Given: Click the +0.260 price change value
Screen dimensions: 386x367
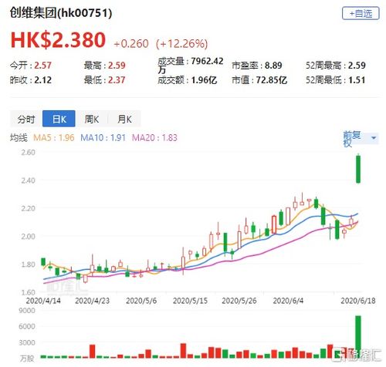Looking at the screenshot, I should [131, 44].
